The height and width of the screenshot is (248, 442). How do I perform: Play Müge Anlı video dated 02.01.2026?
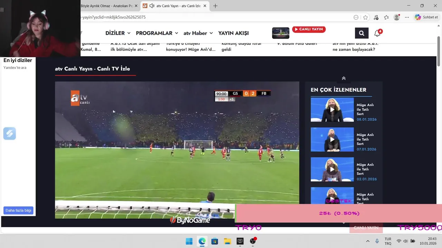point(332,169)
